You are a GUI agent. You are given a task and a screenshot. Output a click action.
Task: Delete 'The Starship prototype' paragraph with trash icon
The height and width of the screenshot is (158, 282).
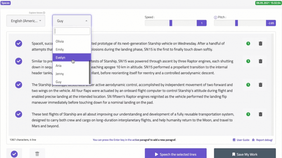click(260, 85)
